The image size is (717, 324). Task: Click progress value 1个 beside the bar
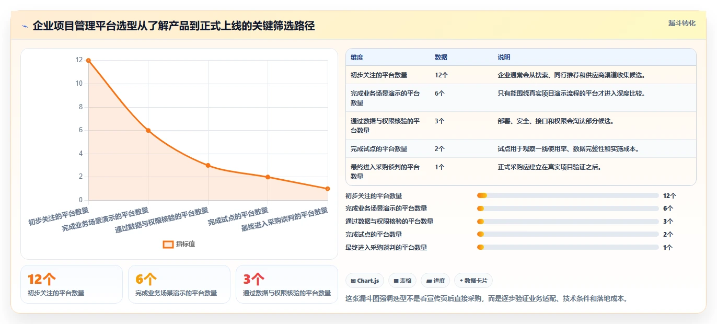[668, 248]
